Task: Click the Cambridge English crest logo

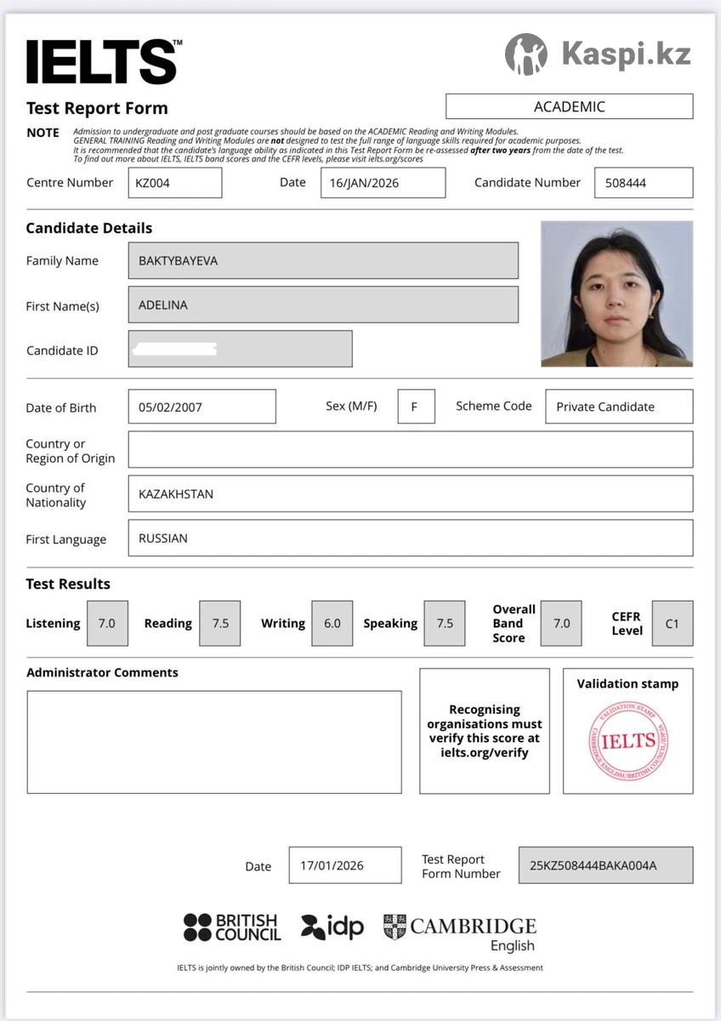Action: click(395, 927)
